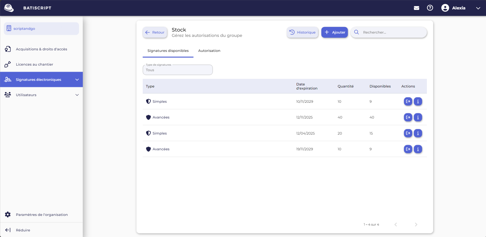Image resolution: width=486 pixels, height=237 pixels.
Task: Open the Utilisateurs menu item
Action: pyautogui.click(x=41, y=95)
